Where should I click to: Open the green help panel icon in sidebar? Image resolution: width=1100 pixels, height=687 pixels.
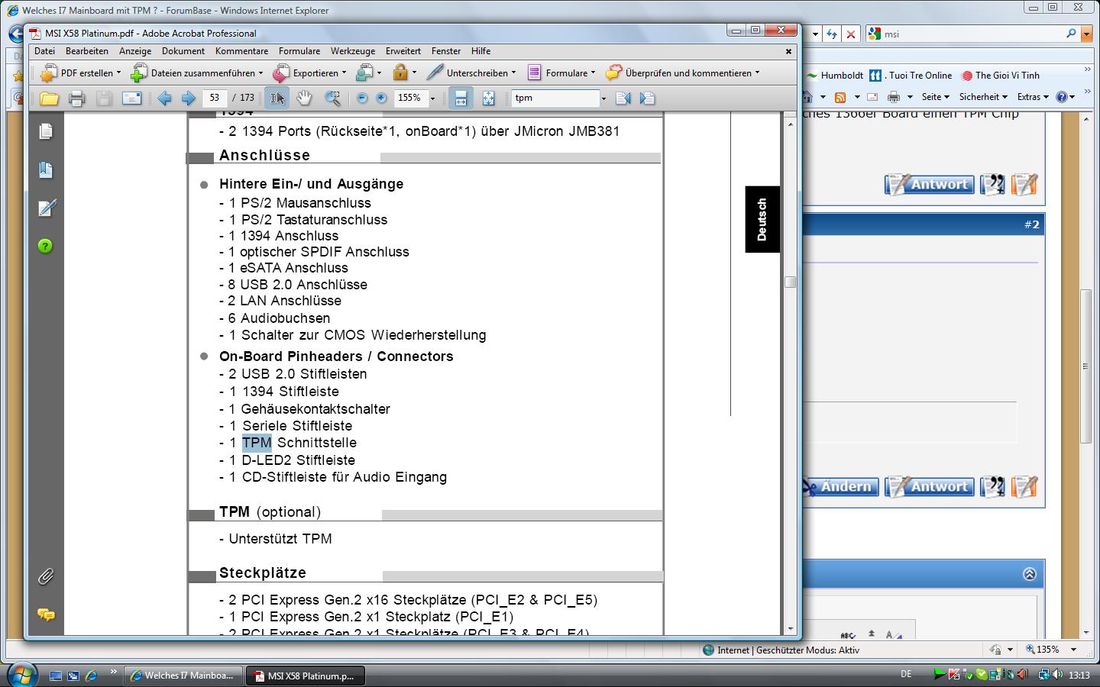[x=46, y=246]
